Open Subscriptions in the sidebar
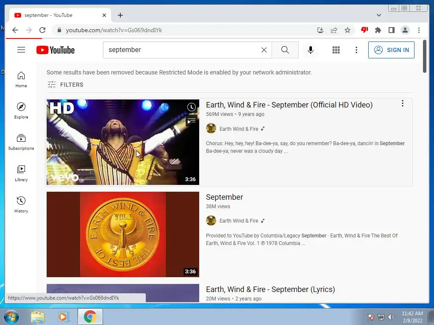The width and height of the screenshot is (434, 325). pyautogui.click(x=21, y=142)
